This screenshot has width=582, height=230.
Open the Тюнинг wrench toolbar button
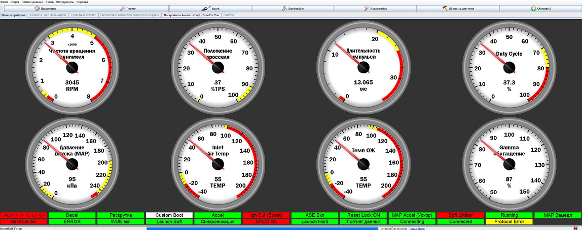point(128,8)
